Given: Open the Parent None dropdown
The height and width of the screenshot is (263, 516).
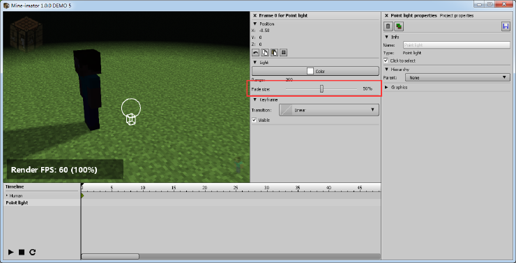Looking at the screenshot, I should [457, 77].
